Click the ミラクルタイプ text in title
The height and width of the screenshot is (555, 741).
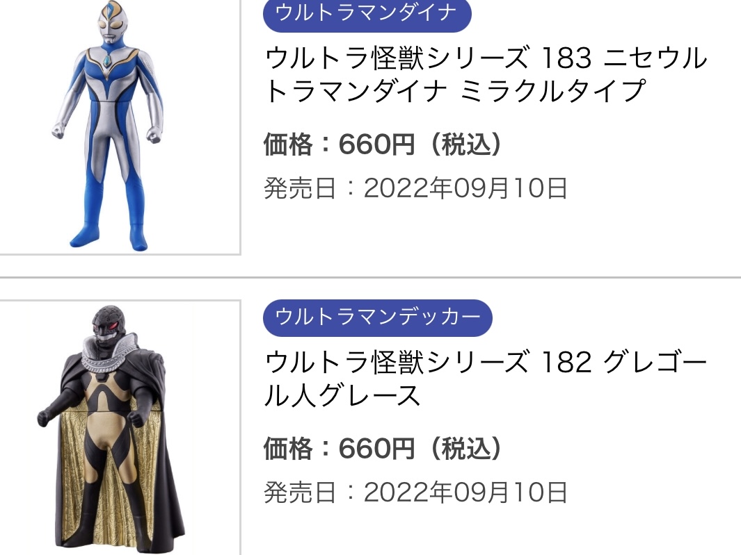[553, 90]
